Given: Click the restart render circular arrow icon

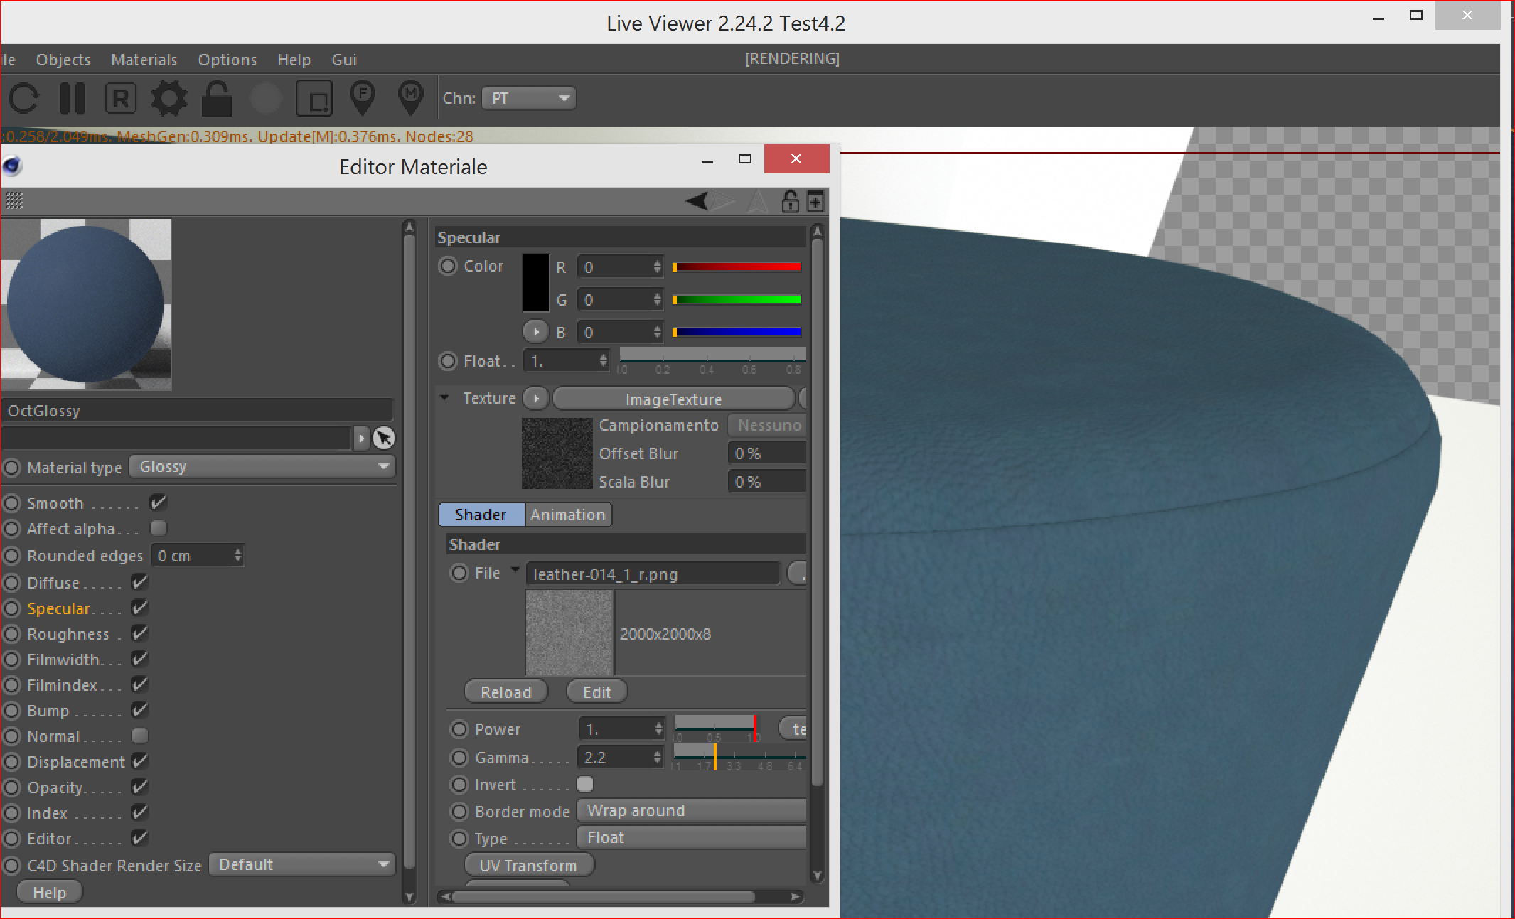Looking at the screenshot, I should point(23,98).
